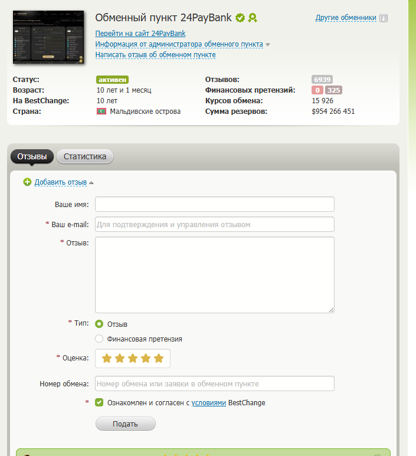
Task: Click the Мальдивские острова country text
Action: tap(145, 111)
